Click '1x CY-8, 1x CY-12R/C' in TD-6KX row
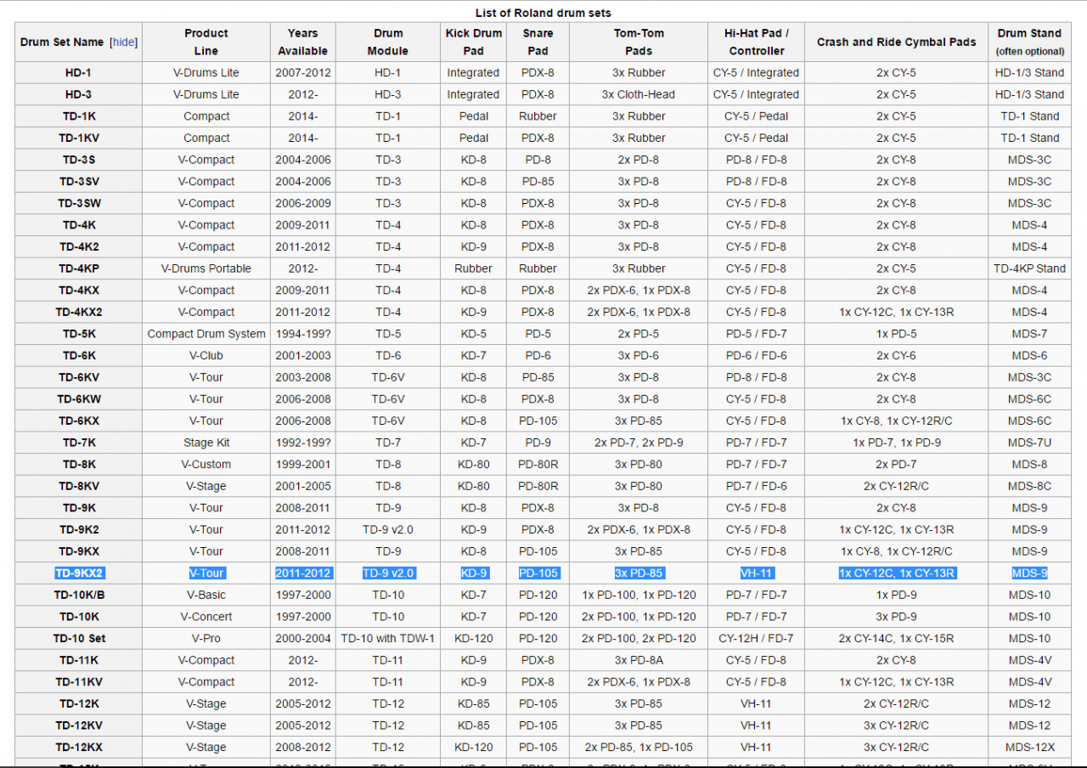This screenshot has height=768, width=1087. click(896, 421)
